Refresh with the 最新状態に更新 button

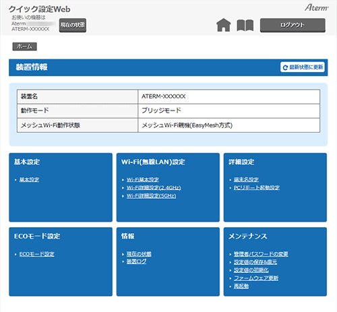[303, 67]
